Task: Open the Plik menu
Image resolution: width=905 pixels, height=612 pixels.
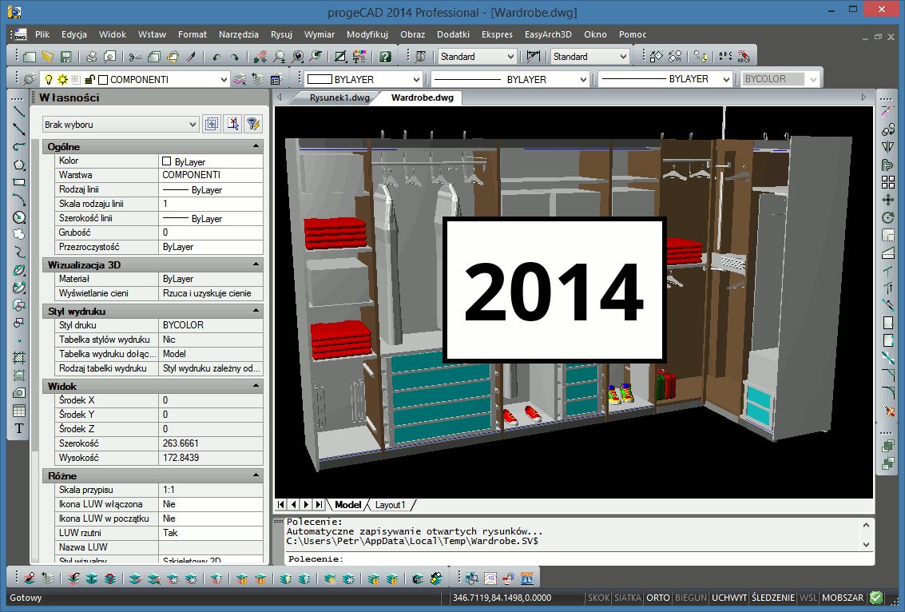Action: click(42, 34)
